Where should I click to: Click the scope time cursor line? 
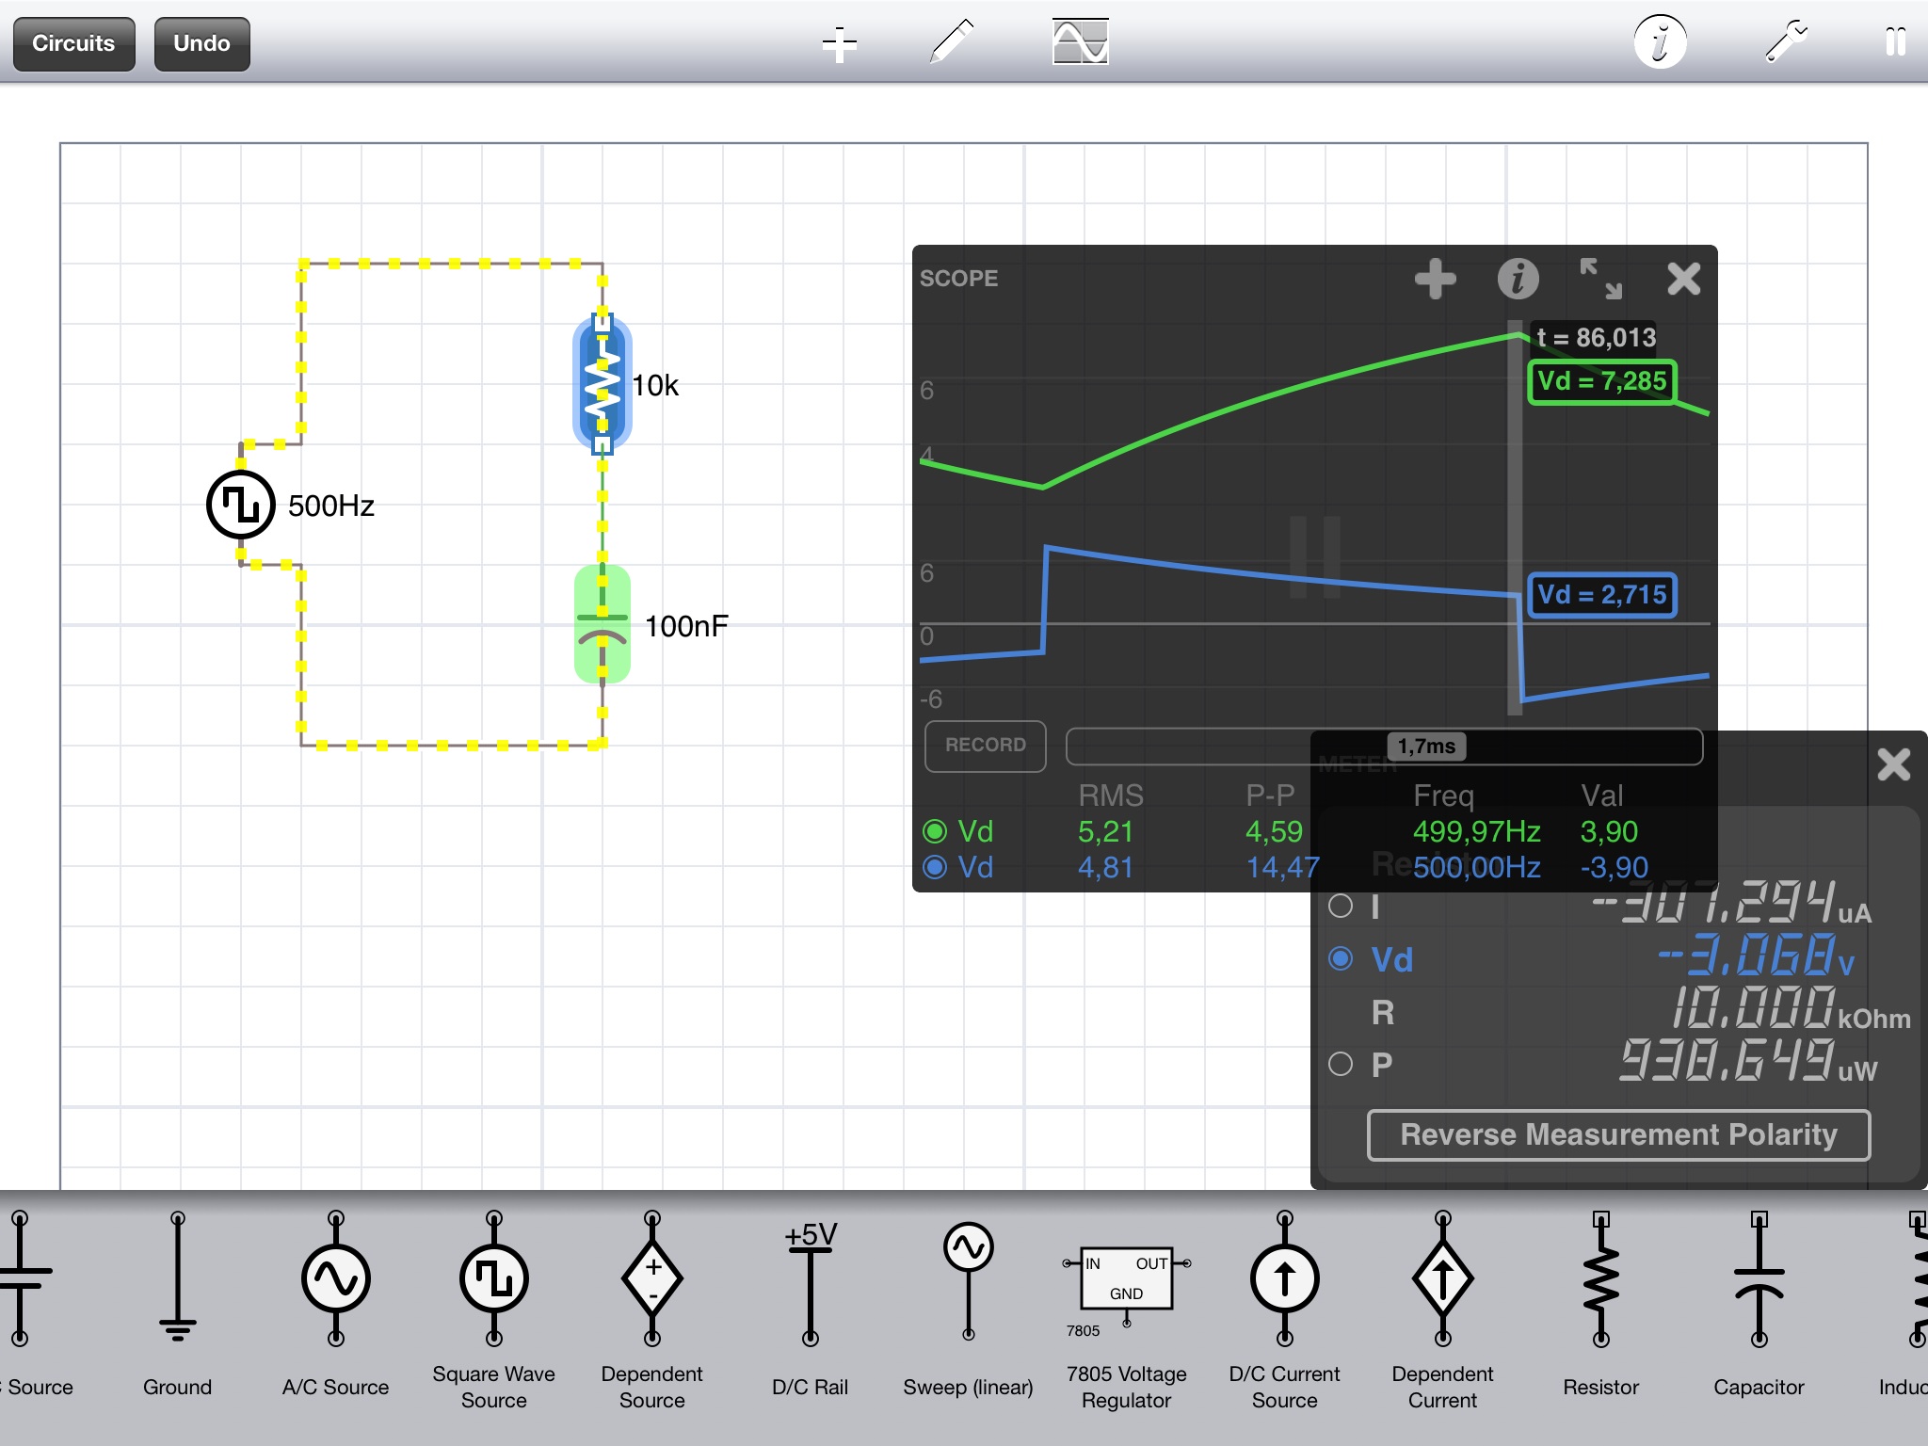1515,518
